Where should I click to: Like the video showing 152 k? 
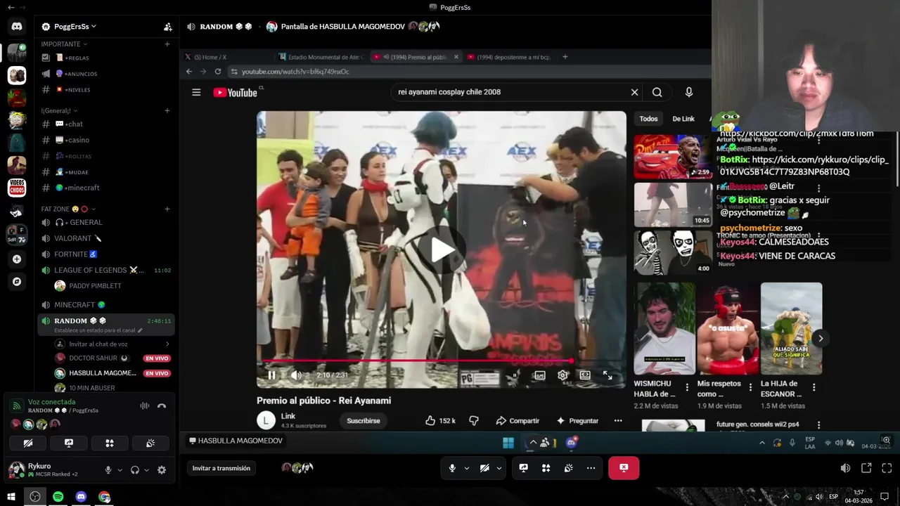tap(440, 420)
